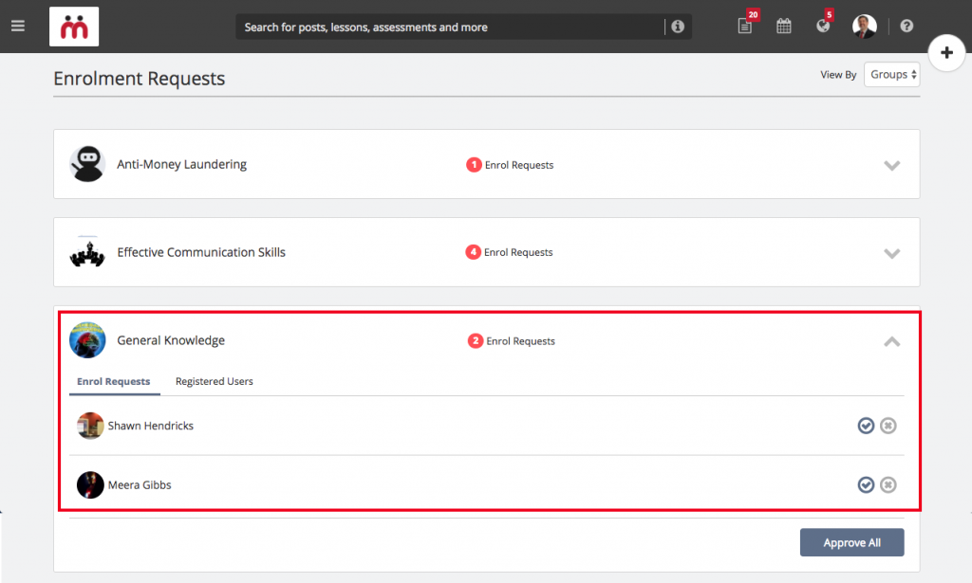Viewport: 972px width, 583px height.
Task: Select the Enrol Requests tab
Action: point(114,381)
